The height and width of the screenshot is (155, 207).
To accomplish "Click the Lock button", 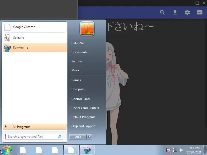I will pos(78,137).
